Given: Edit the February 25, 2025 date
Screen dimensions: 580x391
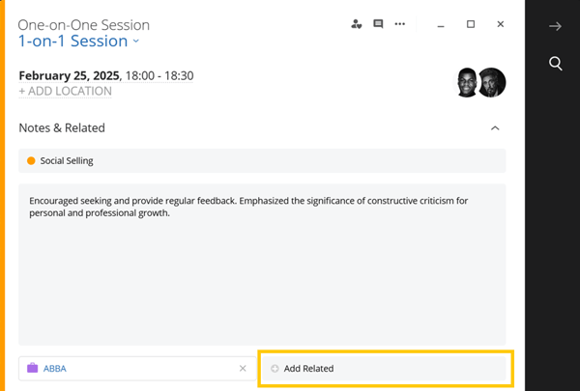Looking at the screenshot, I should click(x=70, y=75).
